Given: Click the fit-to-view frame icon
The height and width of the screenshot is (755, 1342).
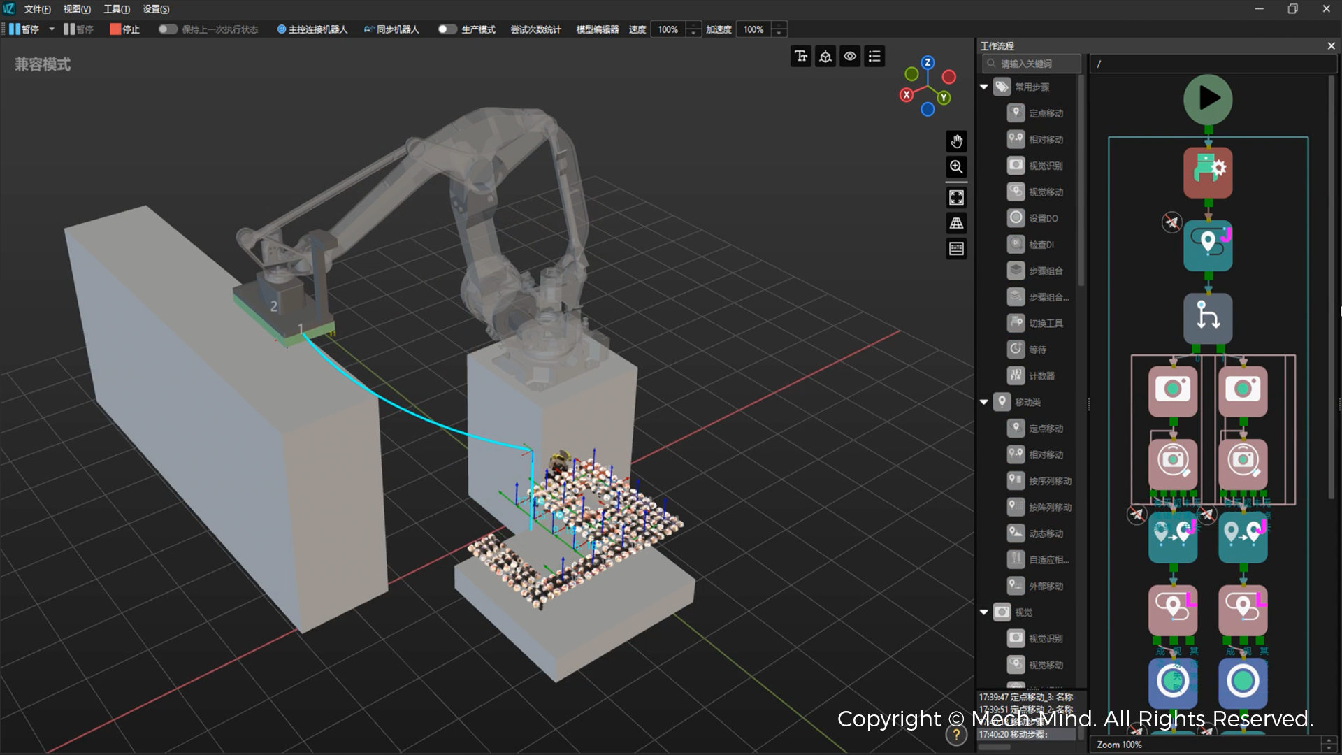Looking at the screenshot, I should click(x=956, y=198).
